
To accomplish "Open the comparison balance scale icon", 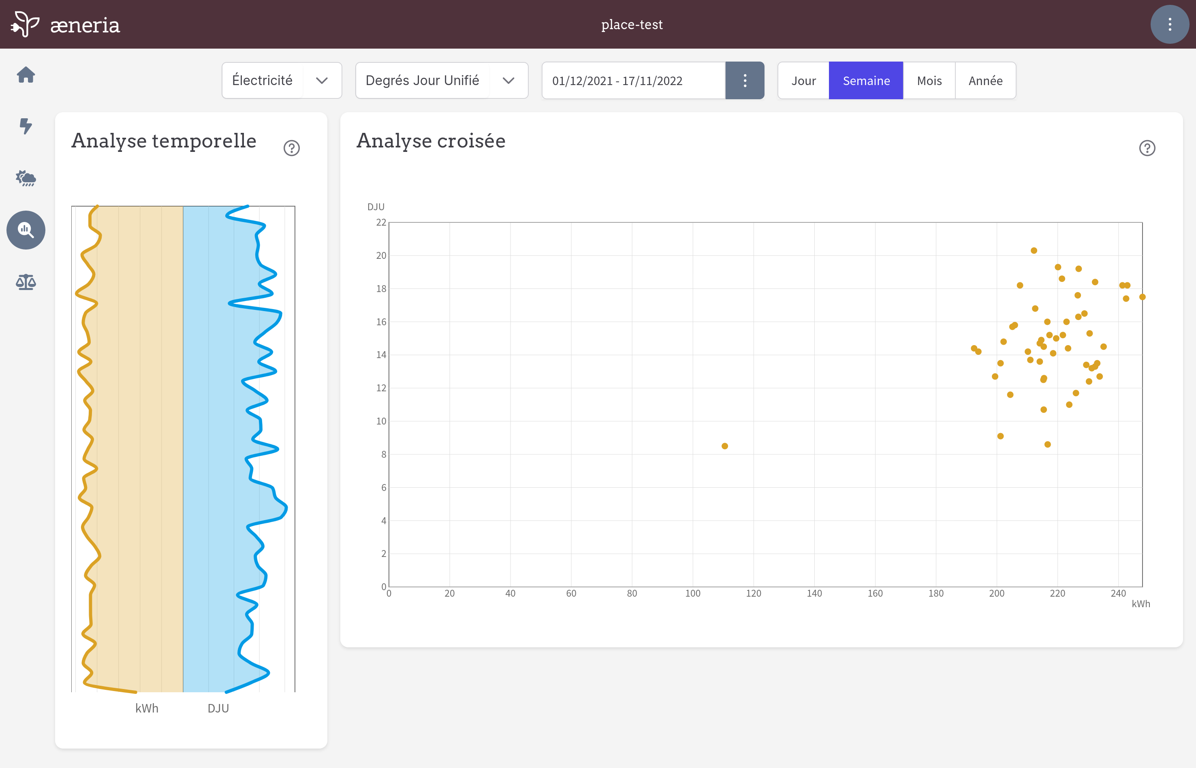I will 26,282.
